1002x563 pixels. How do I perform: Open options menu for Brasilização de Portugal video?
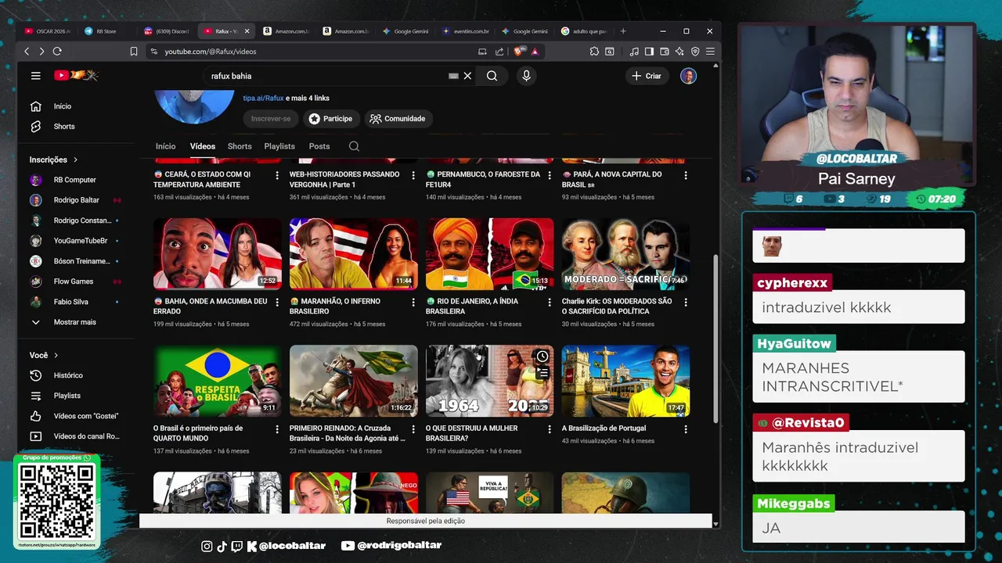tap(686, 429)
